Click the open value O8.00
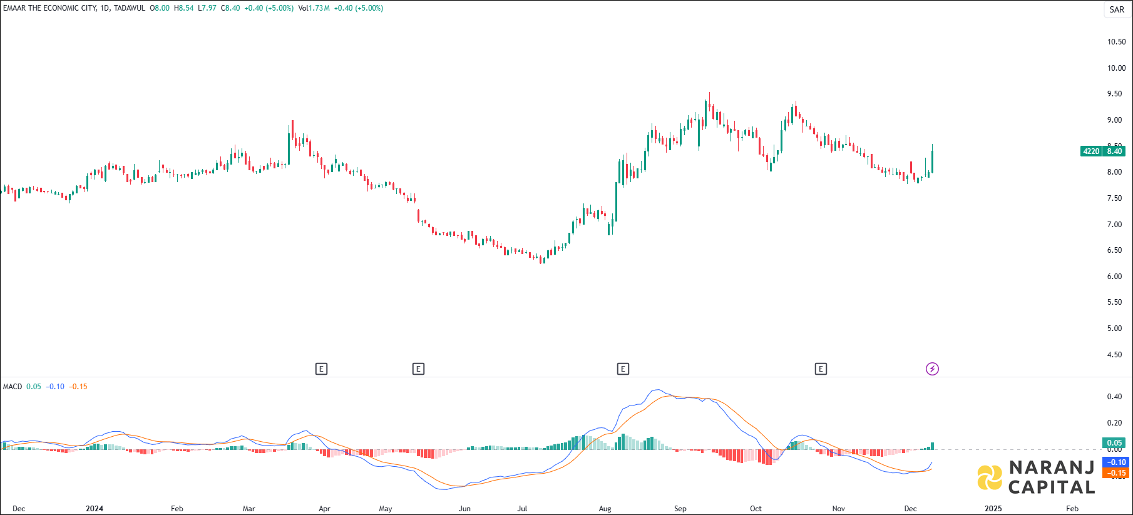1133x515 pixels. (160, 8)
